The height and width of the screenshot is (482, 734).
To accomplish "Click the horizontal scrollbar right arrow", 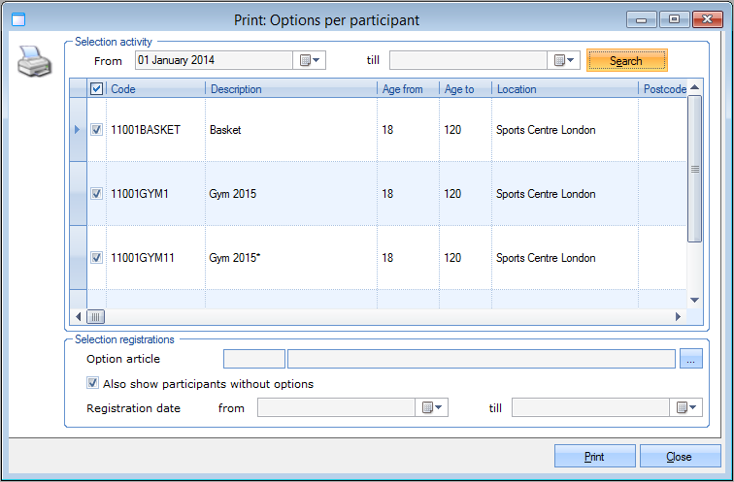I will pos(679,316).
